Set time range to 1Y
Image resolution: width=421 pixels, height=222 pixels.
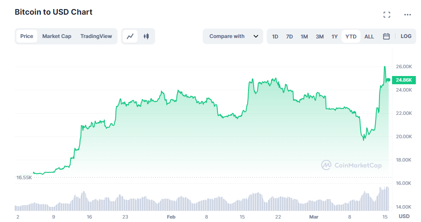[334, 37]
